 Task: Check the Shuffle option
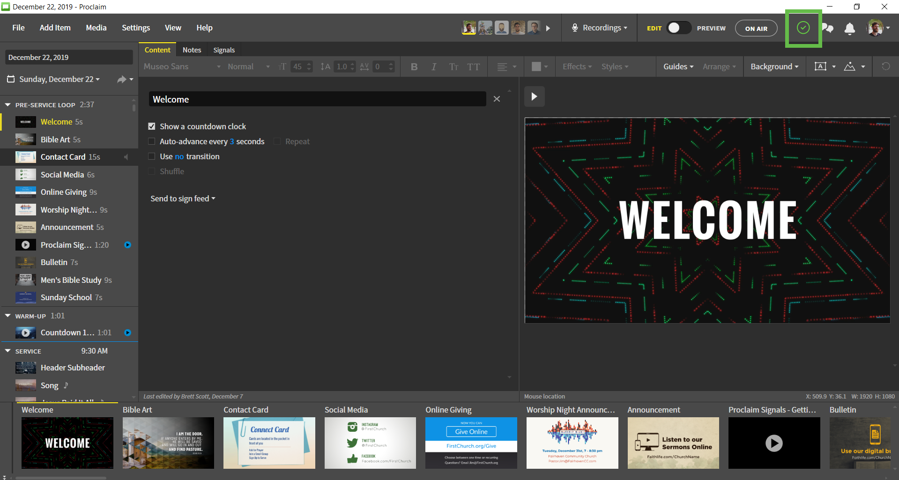pos(151,171)
